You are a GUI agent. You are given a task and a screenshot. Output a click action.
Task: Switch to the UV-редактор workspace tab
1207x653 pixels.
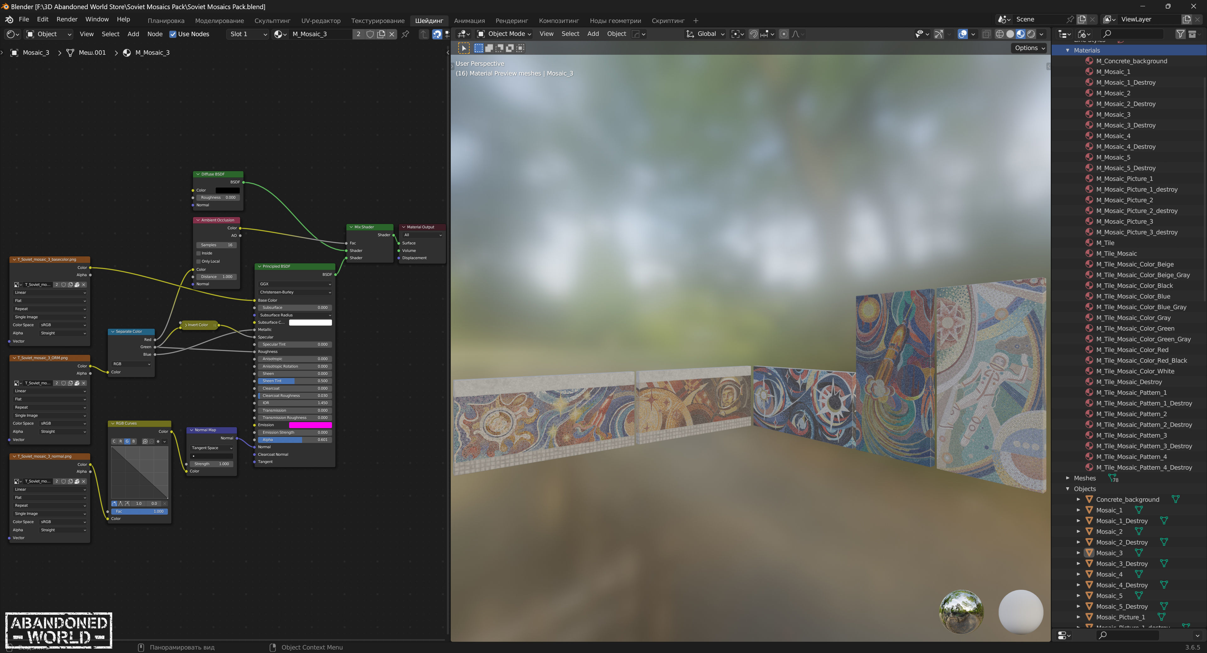[321, 21]
